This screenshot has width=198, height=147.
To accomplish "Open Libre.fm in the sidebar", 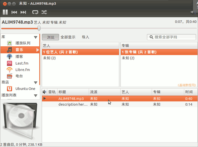I will point(22,70).
